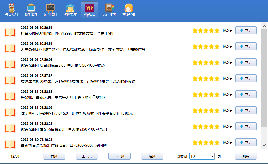This screenshot has height=164, width=268.
Task: Click book icon for 微头条副业项目训练营3.0 entry
Action: pos(10,64)
